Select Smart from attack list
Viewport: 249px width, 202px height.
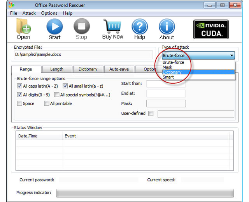point(198,77)
